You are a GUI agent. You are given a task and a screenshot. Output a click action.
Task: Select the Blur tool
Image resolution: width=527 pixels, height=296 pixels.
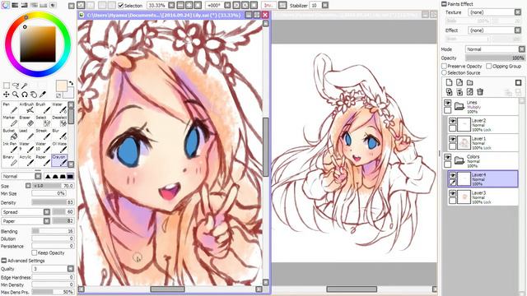[x=59, y=134]
